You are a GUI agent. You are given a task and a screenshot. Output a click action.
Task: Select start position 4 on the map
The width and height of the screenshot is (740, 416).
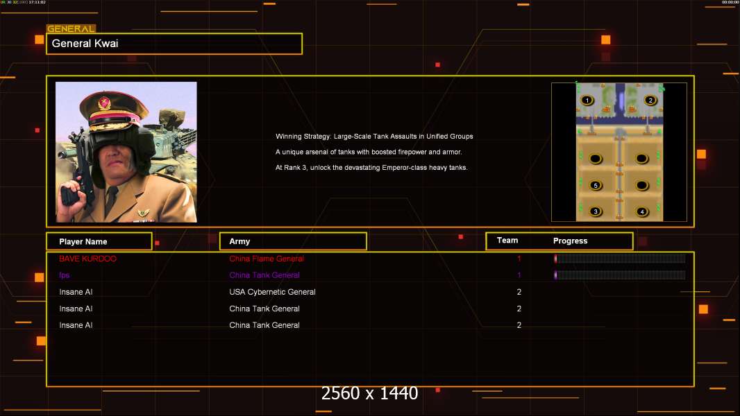point(642,211)
